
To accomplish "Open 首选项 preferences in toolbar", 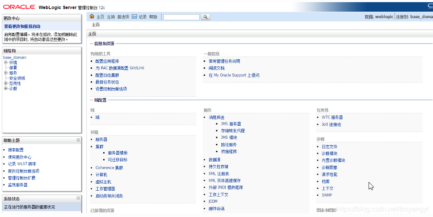I will (123, 17).
